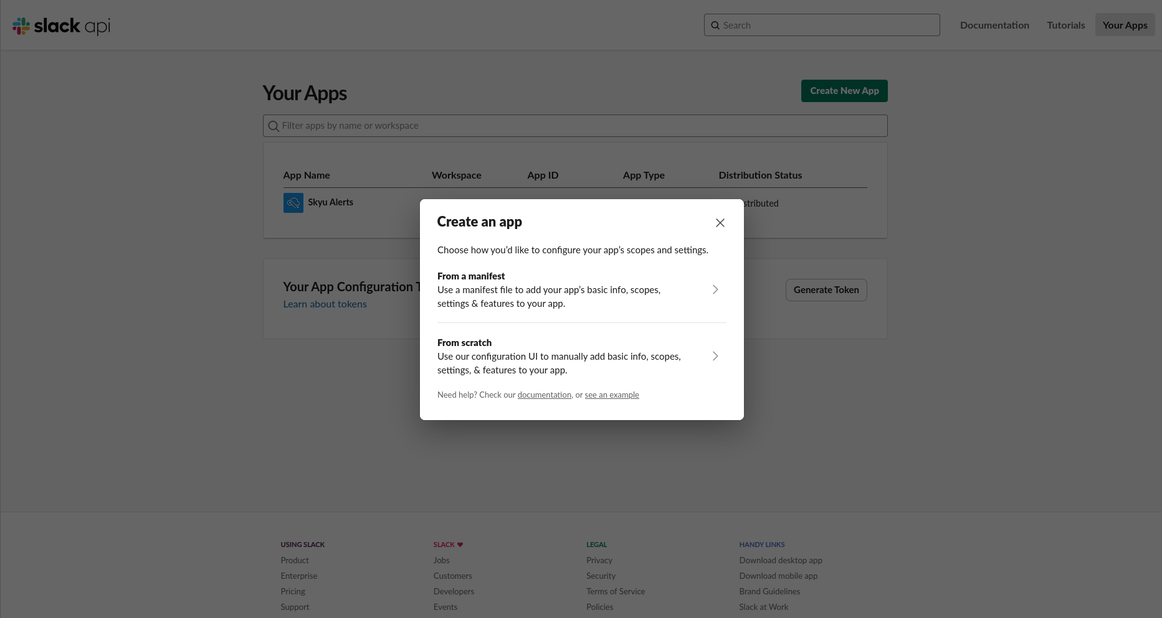Open the Events footer link

pyautogui.click(x=445, y=607)
